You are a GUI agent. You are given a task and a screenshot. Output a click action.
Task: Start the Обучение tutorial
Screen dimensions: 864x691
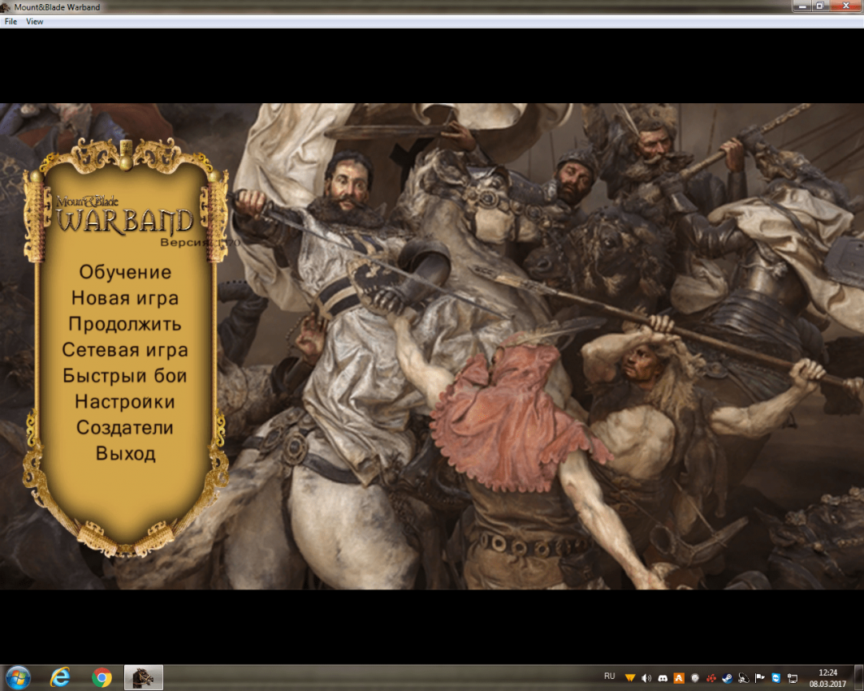pos(125,272)
